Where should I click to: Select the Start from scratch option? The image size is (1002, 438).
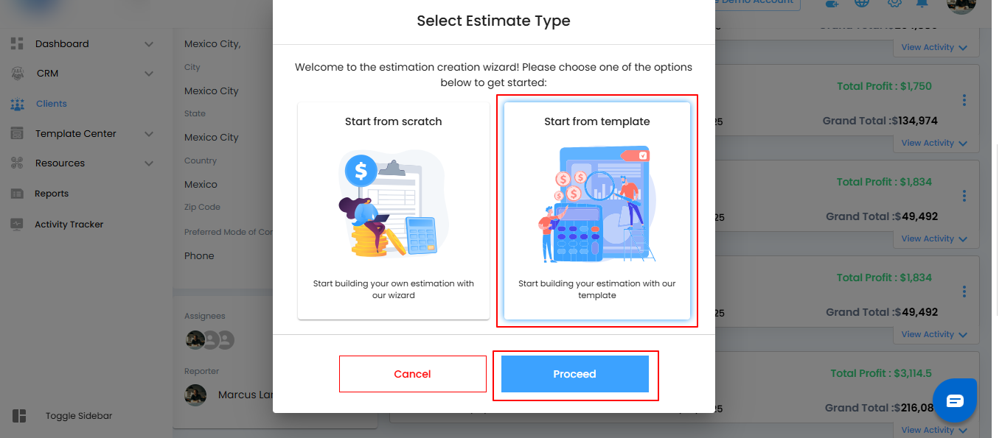coord(393,211)
